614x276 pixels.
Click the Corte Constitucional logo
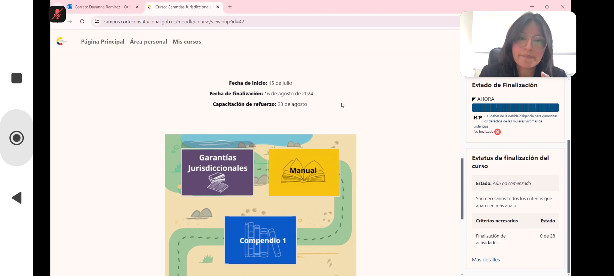(61, 41)
